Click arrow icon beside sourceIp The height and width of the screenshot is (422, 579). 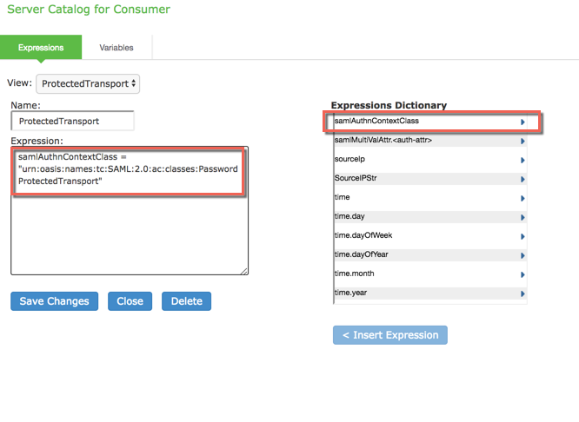[522, 161]
